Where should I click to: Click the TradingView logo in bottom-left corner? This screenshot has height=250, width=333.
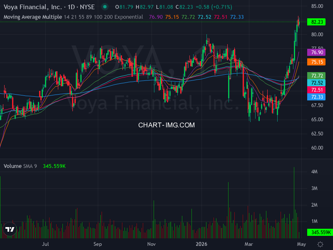click(9, 229)
